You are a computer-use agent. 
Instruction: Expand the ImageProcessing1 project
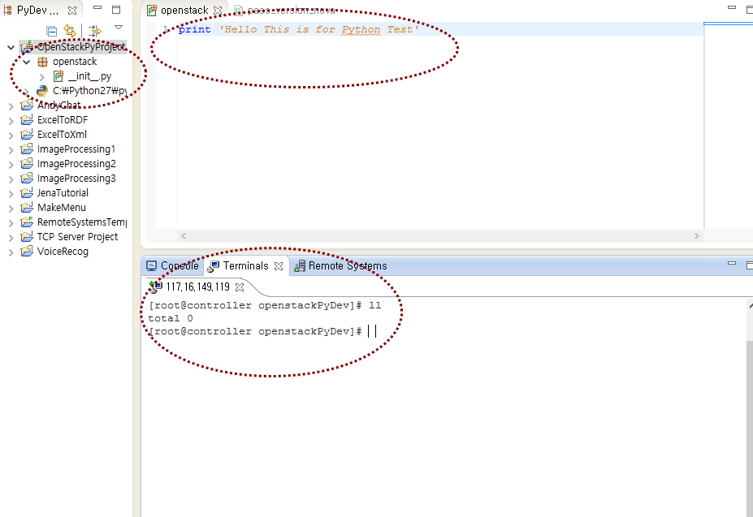coord(10,149)
